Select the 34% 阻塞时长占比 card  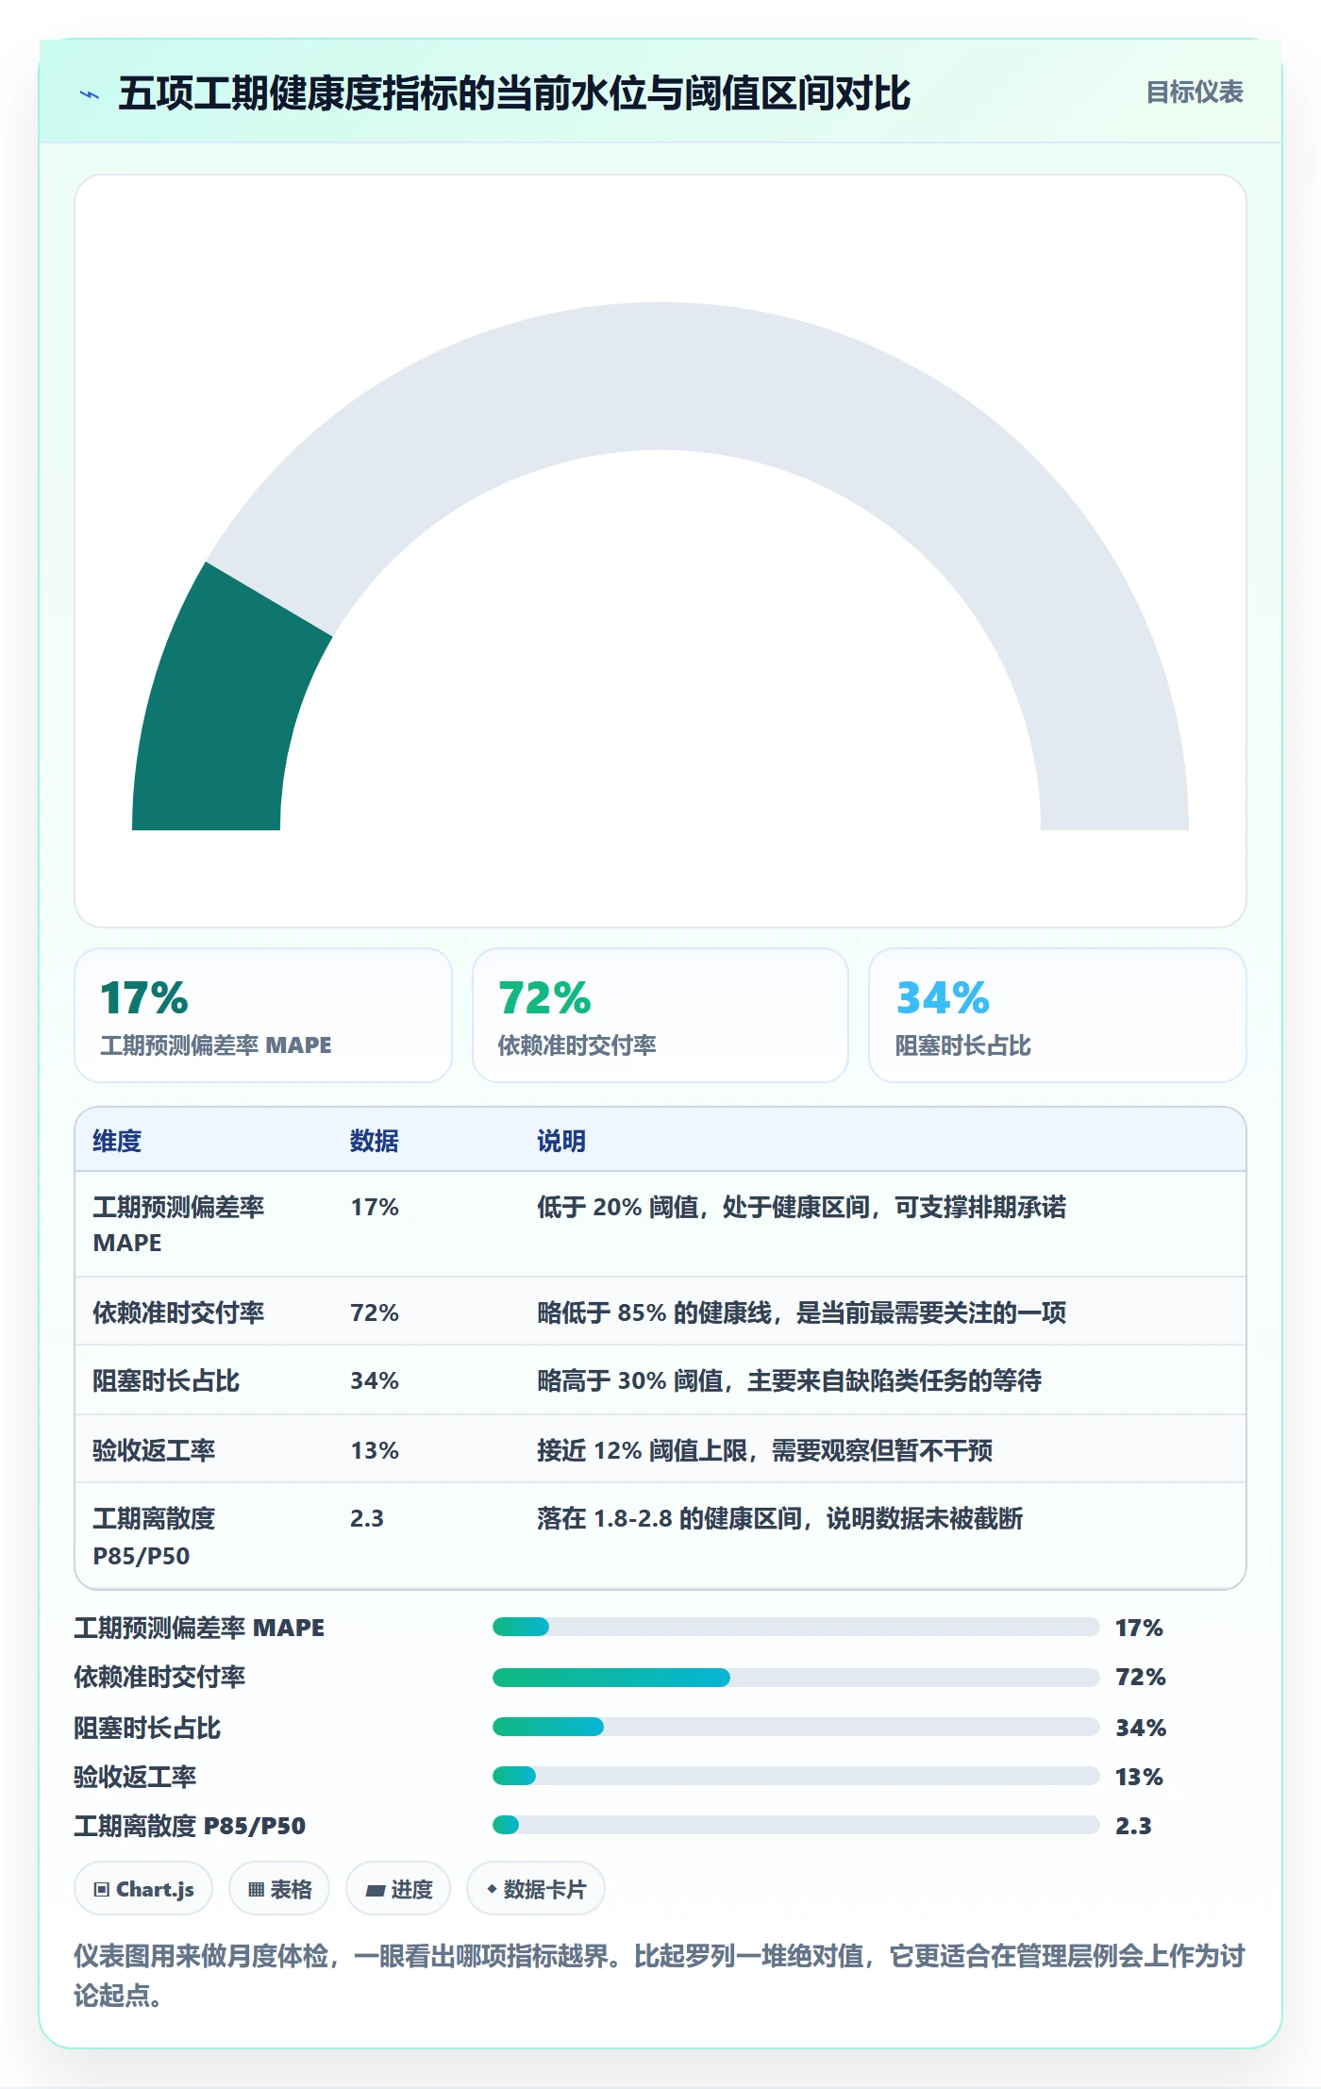[x=1057, y=1015]
